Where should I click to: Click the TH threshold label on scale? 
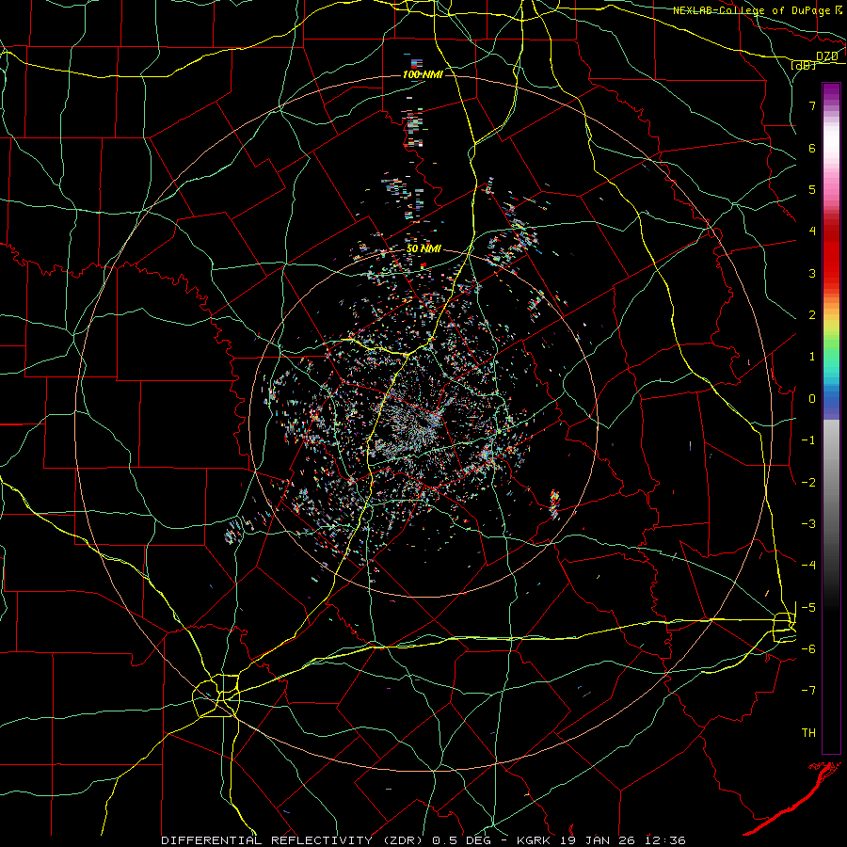[808, 732]
